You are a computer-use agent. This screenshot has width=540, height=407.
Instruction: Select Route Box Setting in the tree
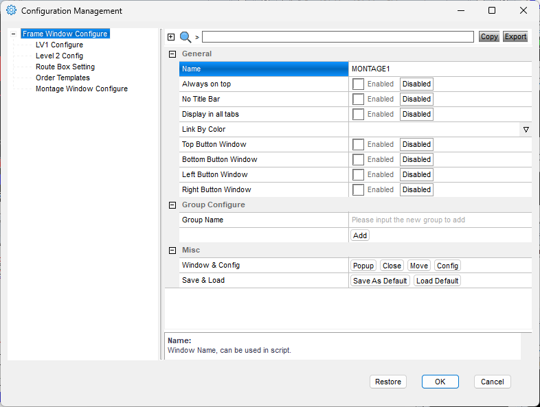[x=65, y=67]
